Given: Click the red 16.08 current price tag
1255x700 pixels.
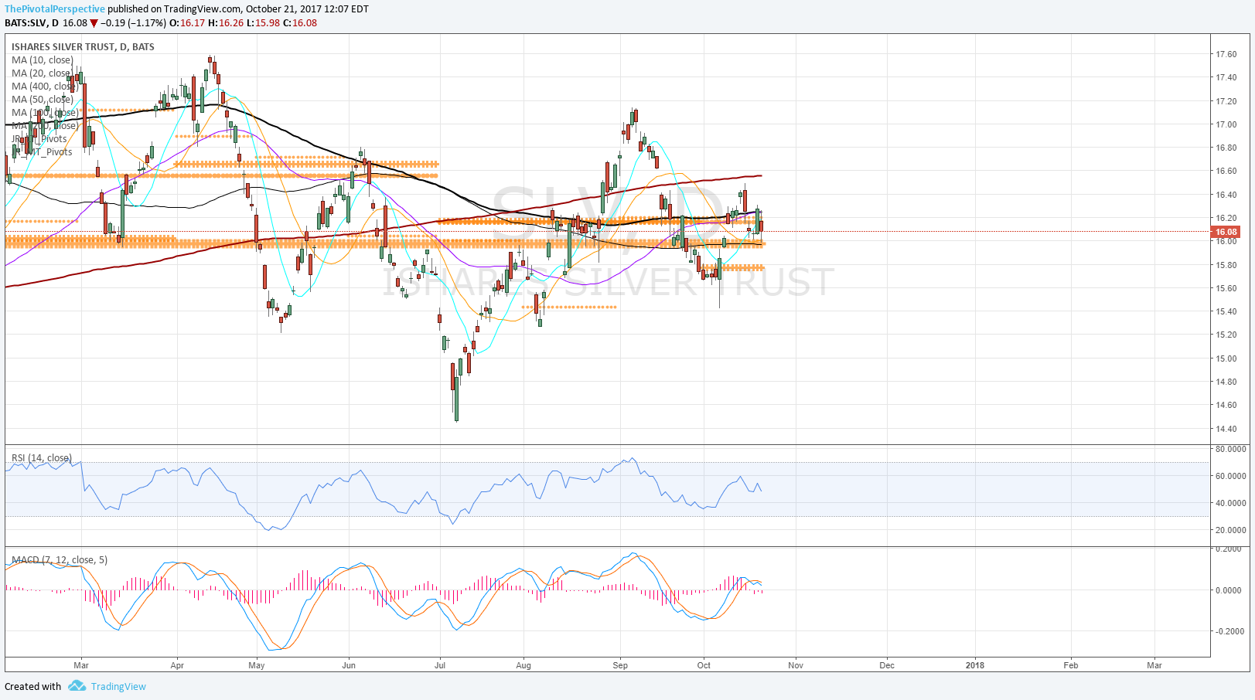Looking at the screenshot, I should pyautogui.click(x=1226, y=232).
